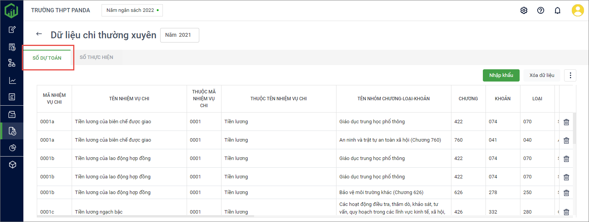Click the edit note icon in sidebar

pyautogui.click(x=12, y=29)
